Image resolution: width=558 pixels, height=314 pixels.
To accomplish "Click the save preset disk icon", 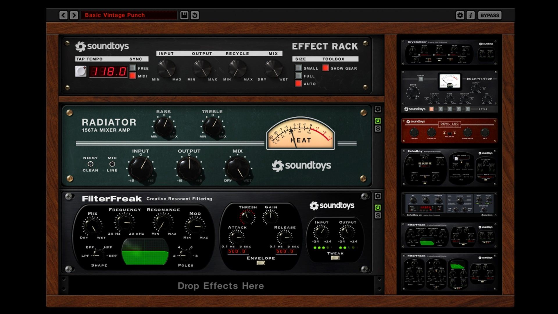I will [184, 15].
